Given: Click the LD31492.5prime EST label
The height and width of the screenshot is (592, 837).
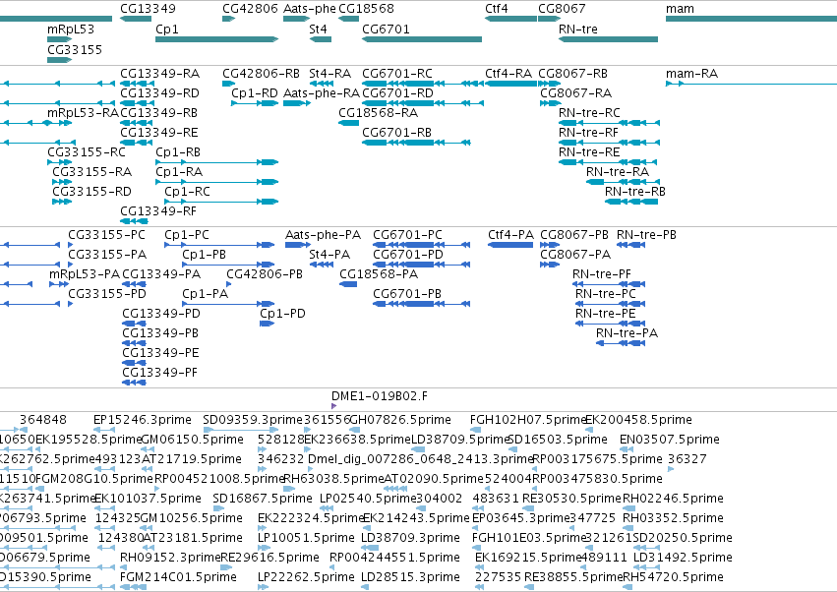Looking at the screenshot, I should (683, 558).
